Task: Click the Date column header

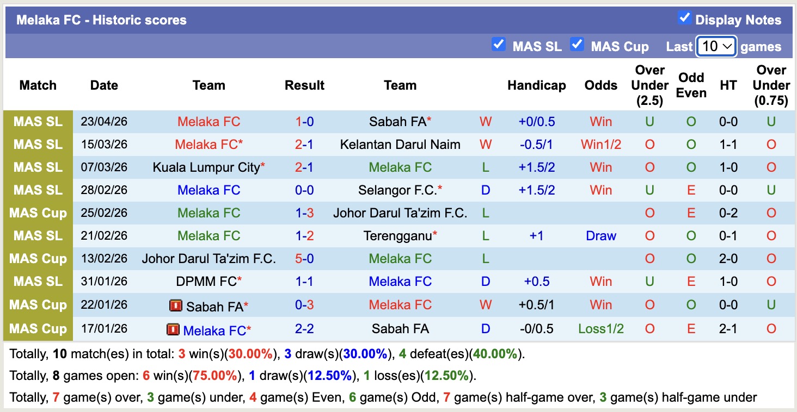Action: pyautogui.click(x=103, y=85)
